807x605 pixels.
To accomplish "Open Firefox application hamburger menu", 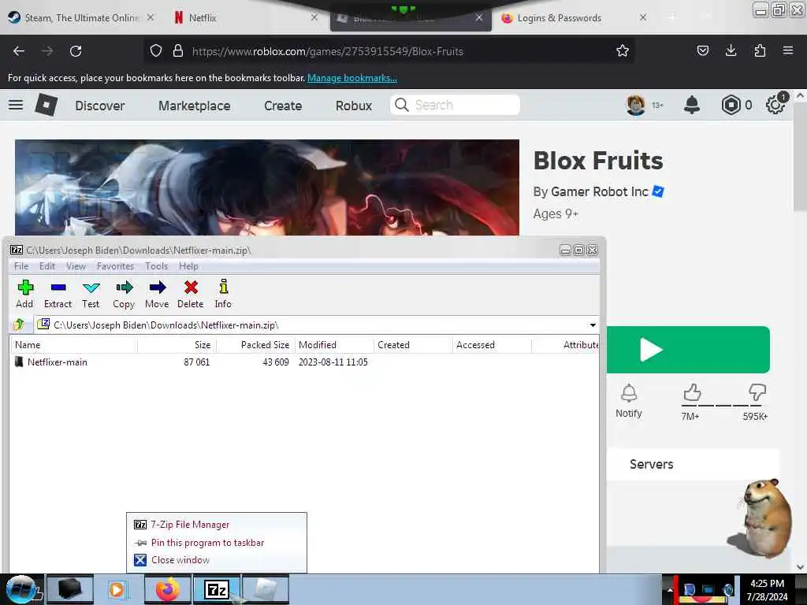I will coord(788,51).
